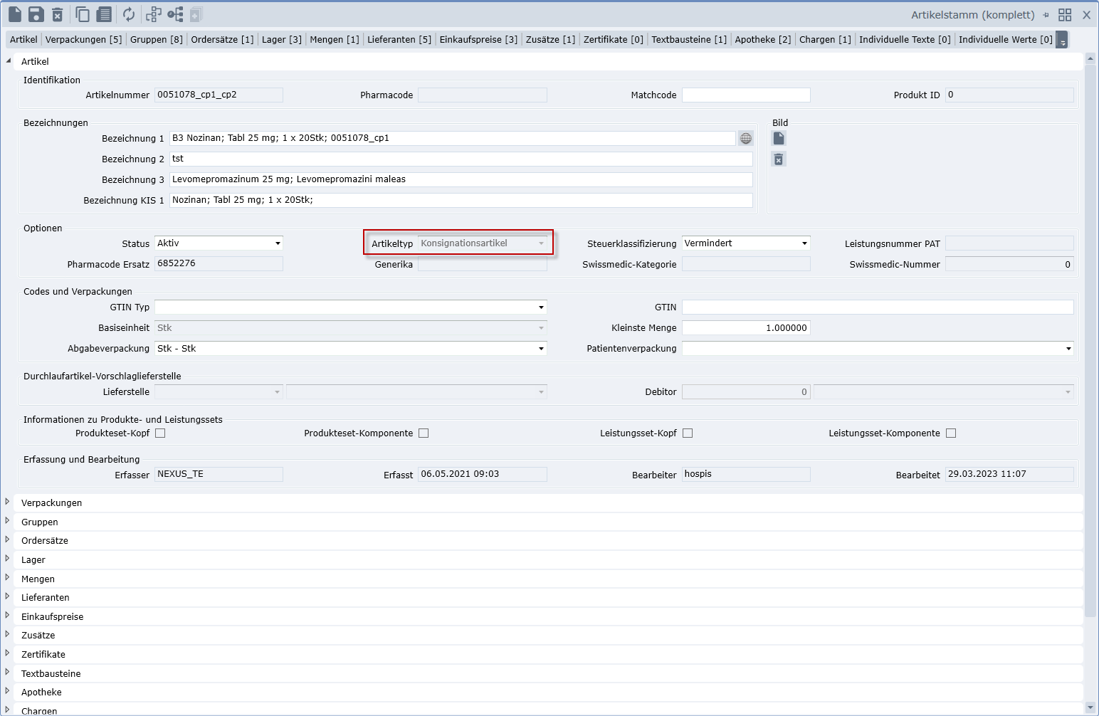Screen dimensions: 1099x716
Task: Save the article with the floppy disk icon
Action: click(x=36, y=14)
